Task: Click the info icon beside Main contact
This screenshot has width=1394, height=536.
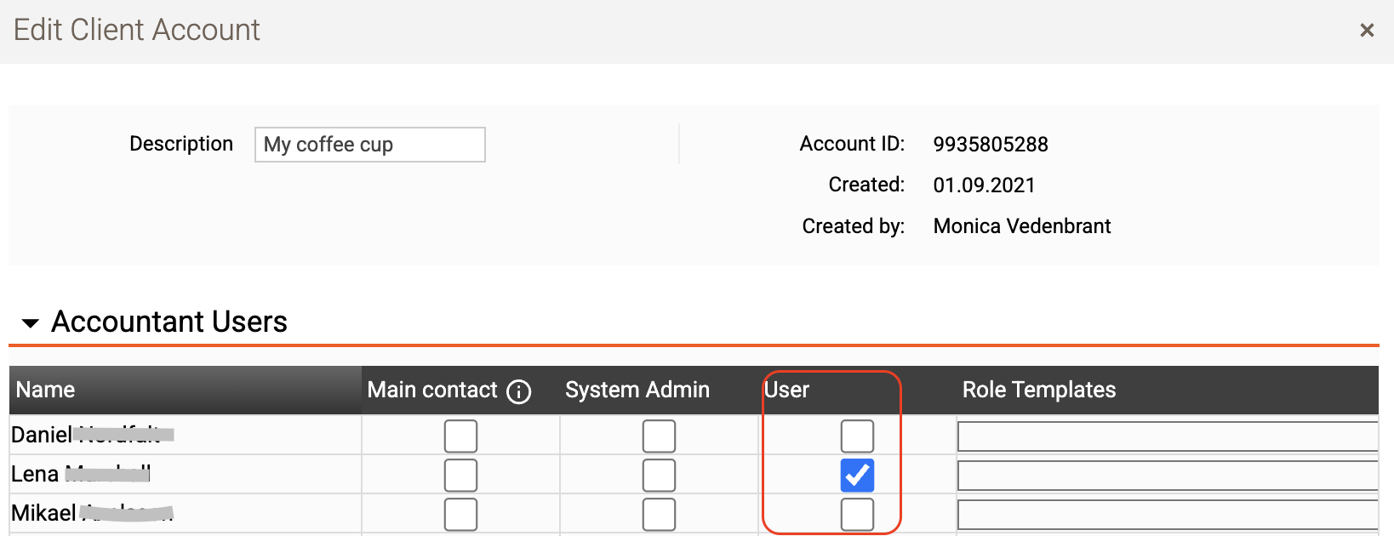Action: (518, 391)
